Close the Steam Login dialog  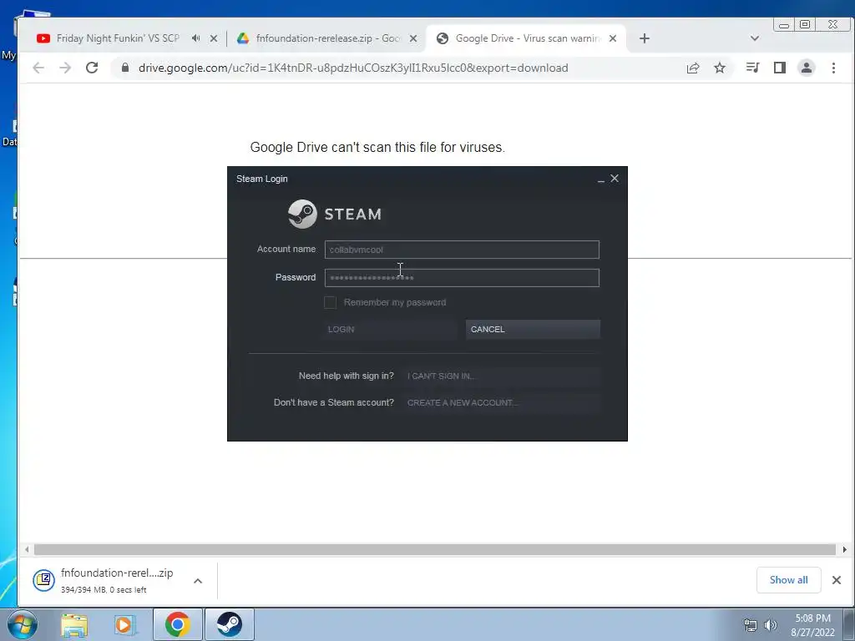coord(615,179)
